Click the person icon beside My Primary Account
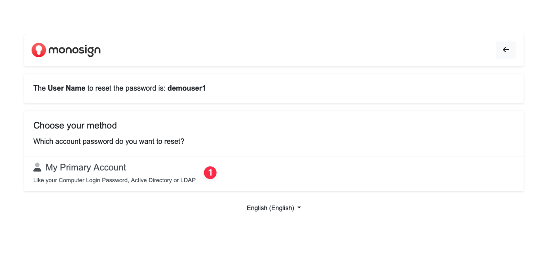This screenshot has height=262, width=538. (37, 167)
